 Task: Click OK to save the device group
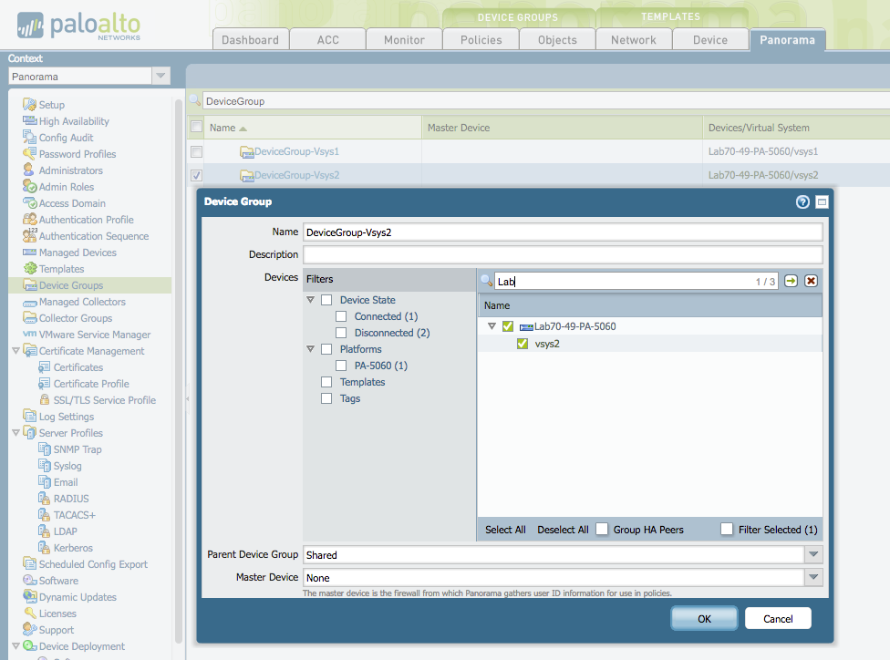(703, 617)
